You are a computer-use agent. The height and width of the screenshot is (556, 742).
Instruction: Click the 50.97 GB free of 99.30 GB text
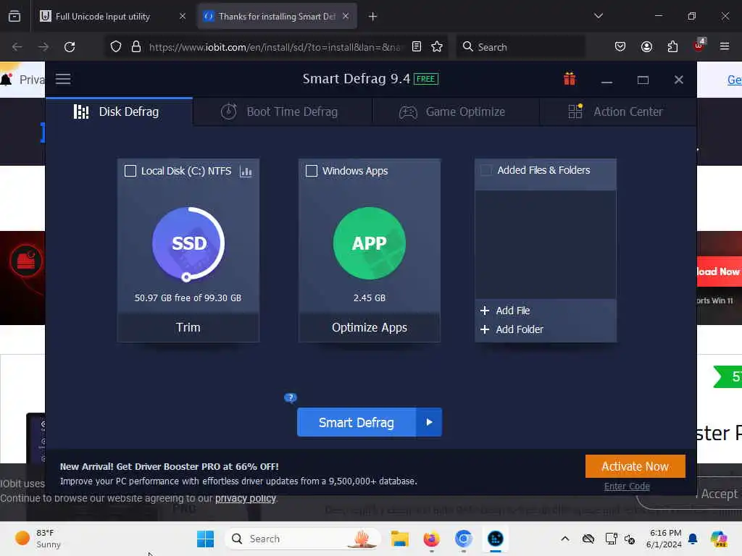click(x=188, y=298)
